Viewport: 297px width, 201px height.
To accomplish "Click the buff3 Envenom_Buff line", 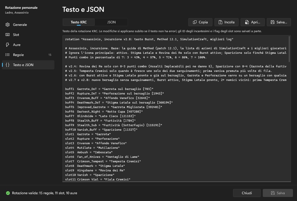I will pyautogui.click(x=107, y=98).
